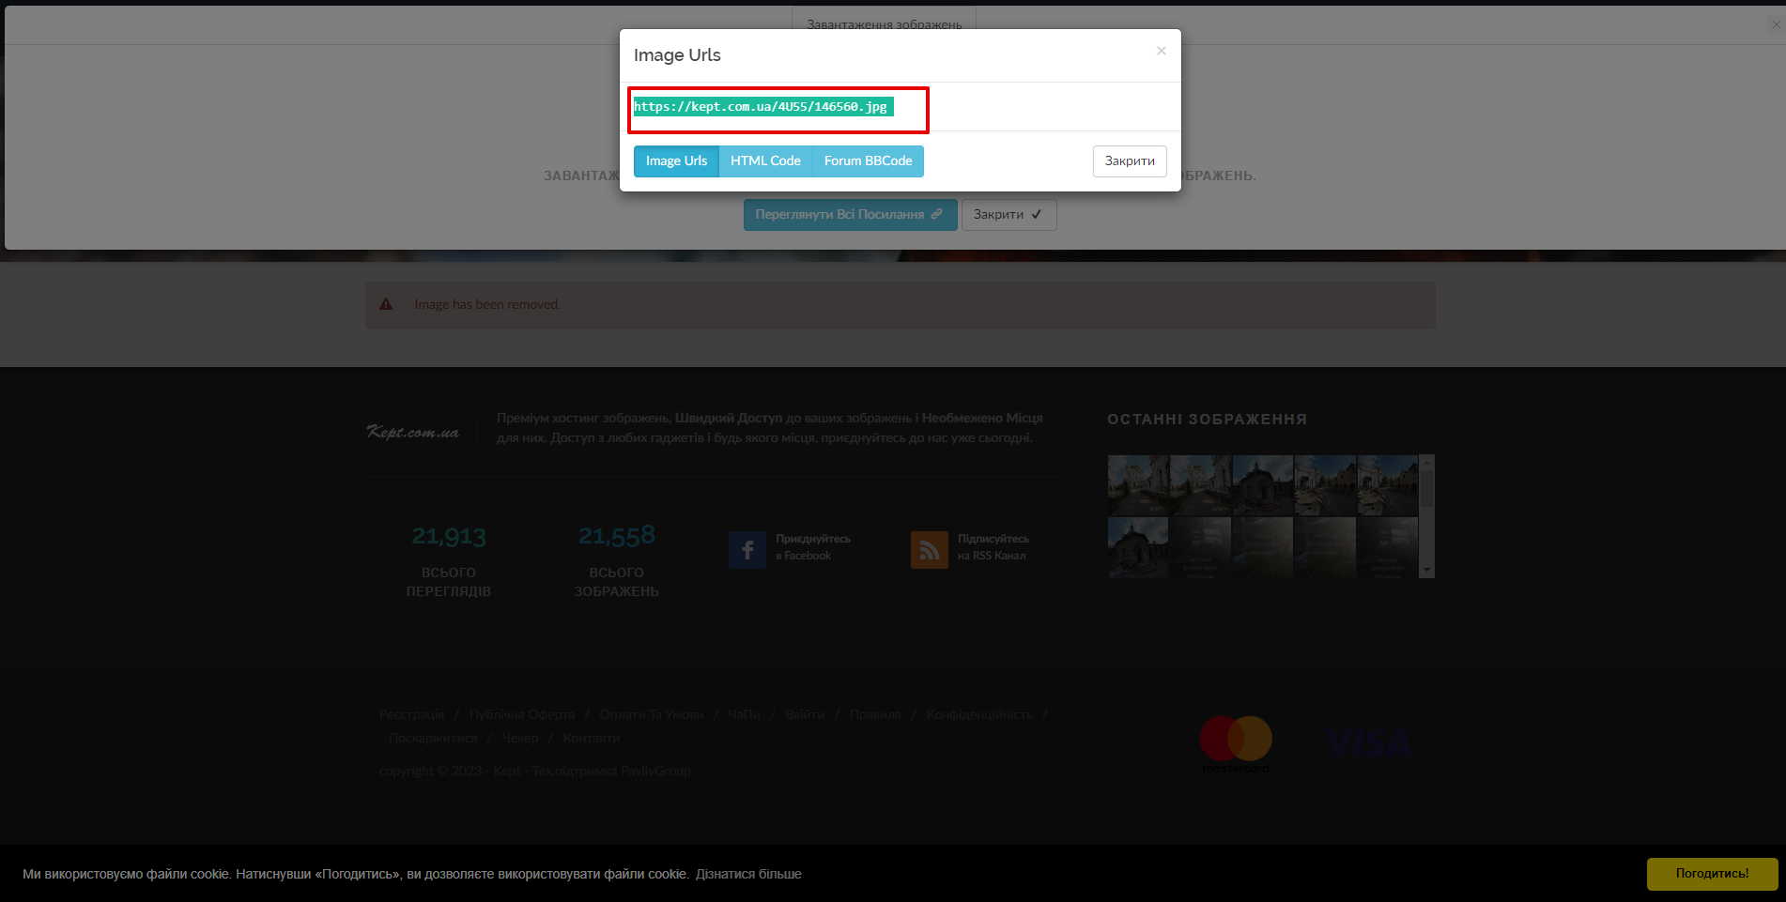Click Переглянути Всі Посилання button

tap(850, 215)
